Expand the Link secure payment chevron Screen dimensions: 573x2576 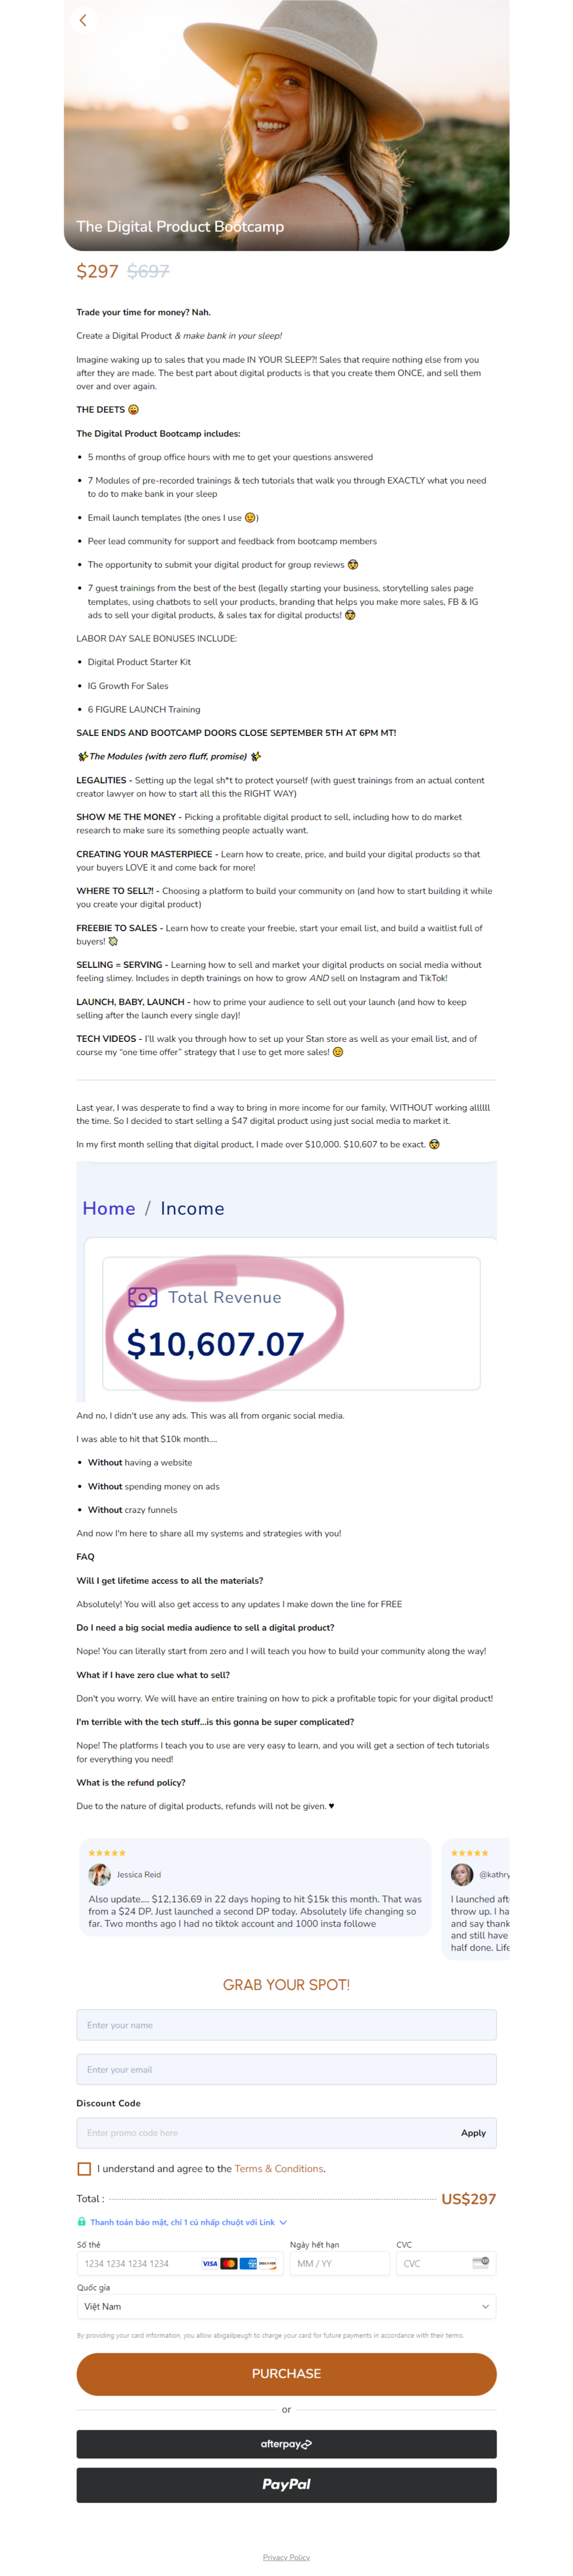pyautogui.click(x=283, y=2222)
